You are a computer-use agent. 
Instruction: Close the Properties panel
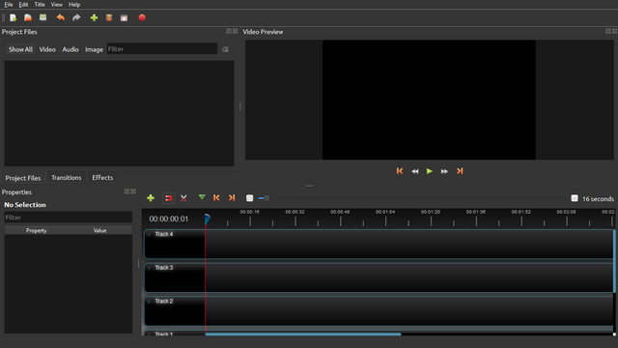pos(133,191)
